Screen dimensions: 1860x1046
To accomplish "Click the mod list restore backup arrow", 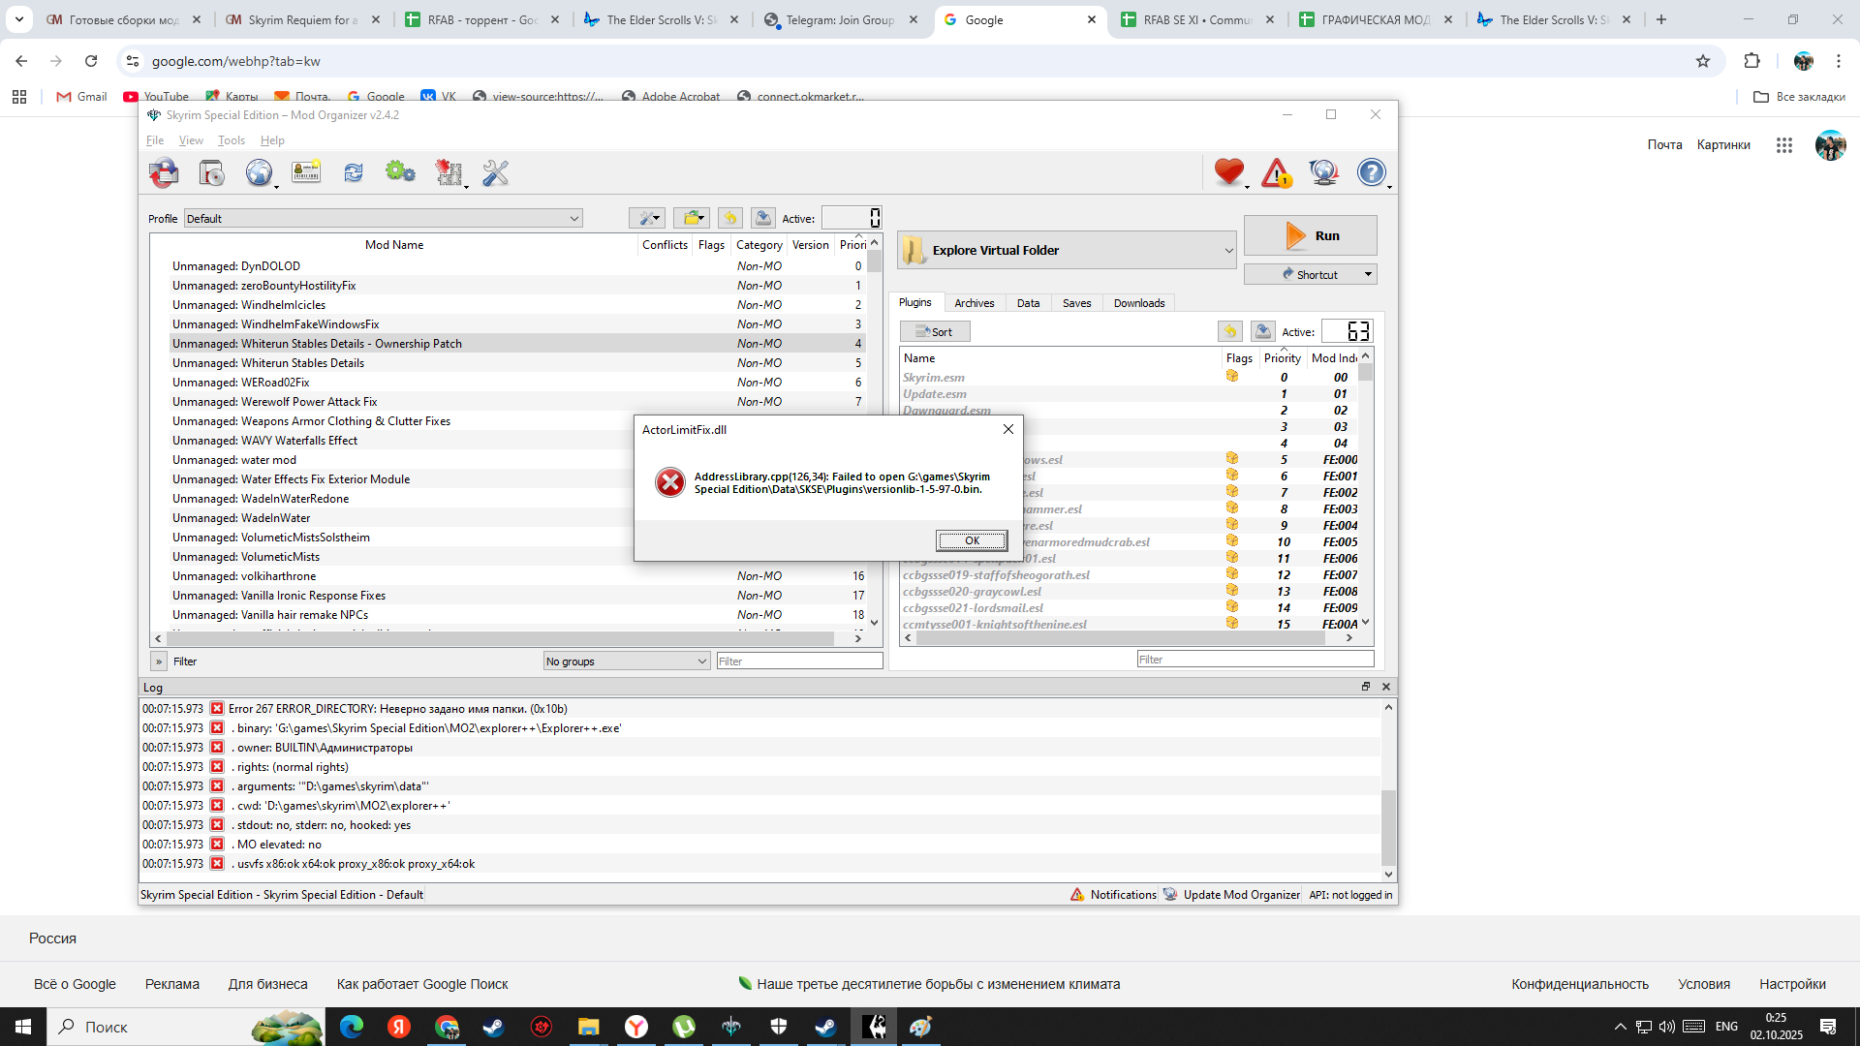I will coord(730,218).
